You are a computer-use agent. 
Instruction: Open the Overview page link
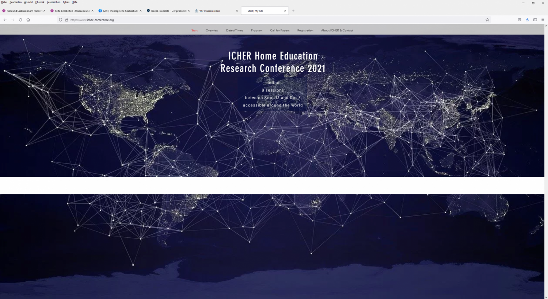pos(212,30)
